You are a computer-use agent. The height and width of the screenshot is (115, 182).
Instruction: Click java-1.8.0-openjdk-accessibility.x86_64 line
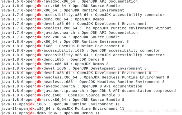click(83, 55)
